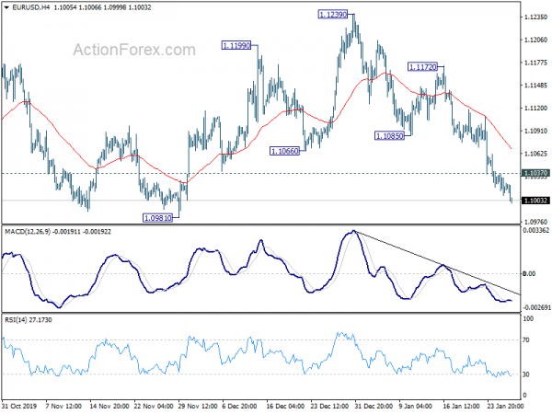Click the 1.12350 price scale label
This screenshot has width=552, height=414.
535,17
